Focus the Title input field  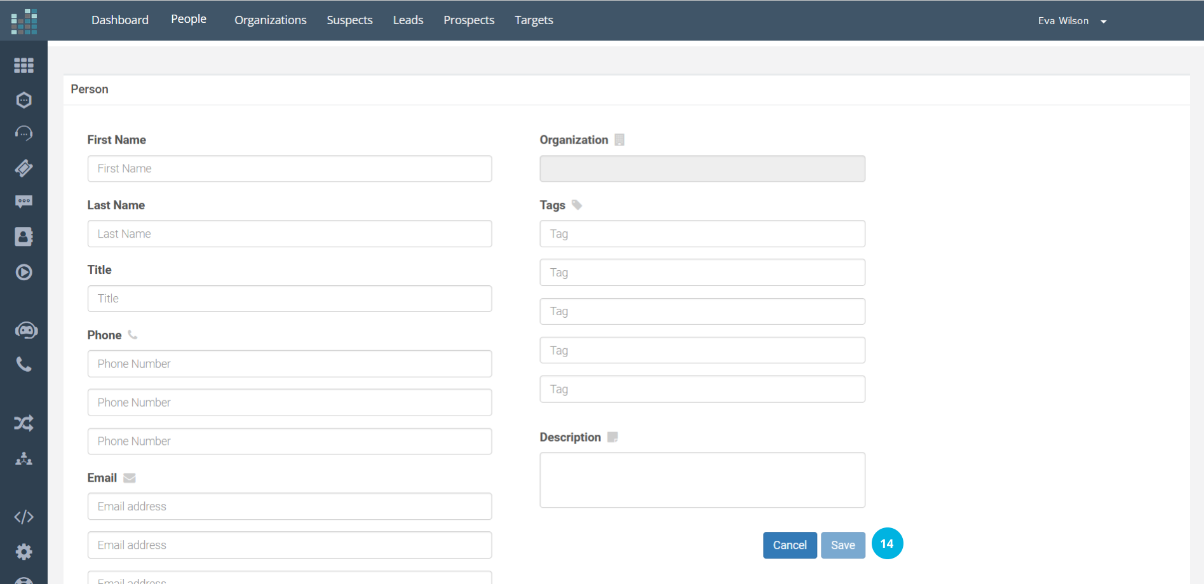coord(290,299)
